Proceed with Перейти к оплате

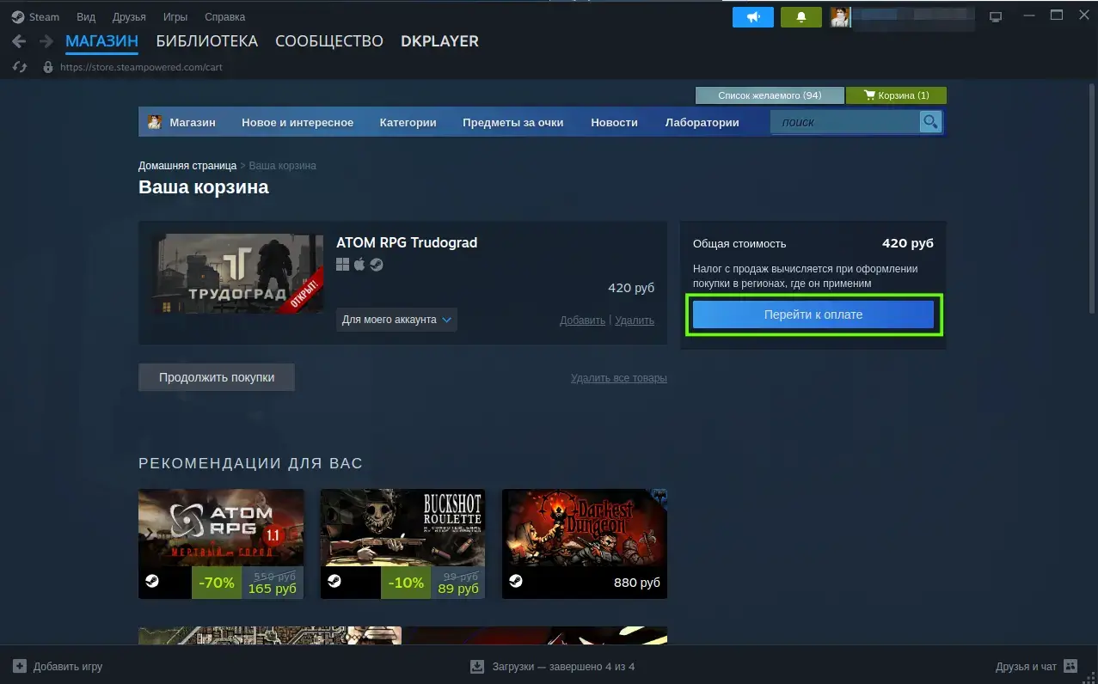coord(813,315)
